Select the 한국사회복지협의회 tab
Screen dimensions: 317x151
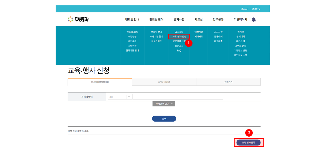coord(100,82)
